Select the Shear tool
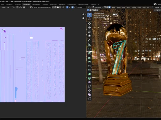 89,94
